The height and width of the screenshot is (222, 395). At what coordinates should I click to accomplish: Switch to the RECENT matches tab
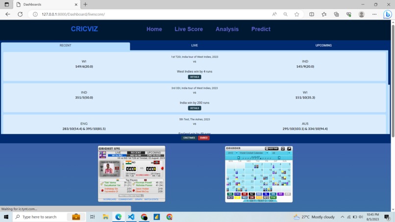pyautogui.click(x=66, y=46)
